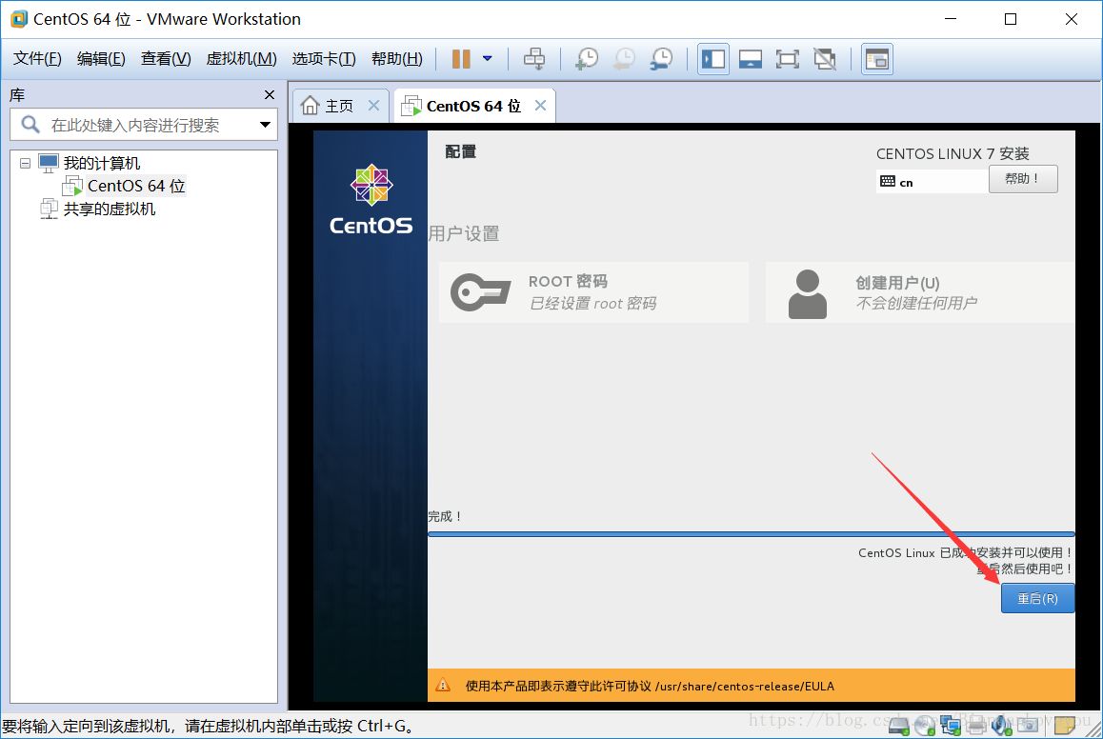Open the ROOT 密码 setting
This screenshot has height=739, width=1103.
(593, 292)
